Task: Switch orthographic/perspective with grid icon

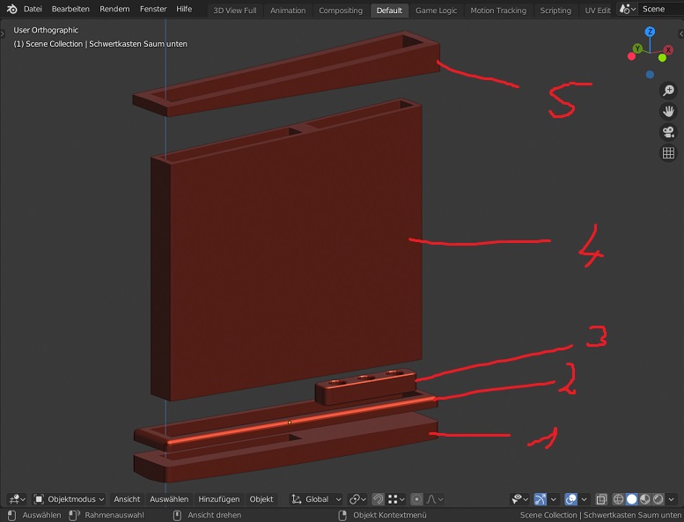Action: (x=668, y=153)
